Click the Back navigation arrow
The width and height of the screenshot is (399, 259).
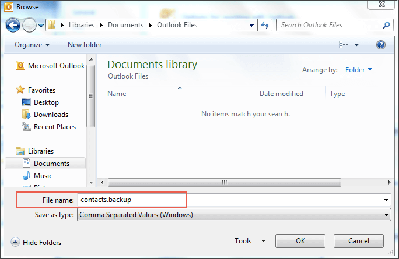coord(13,25)
